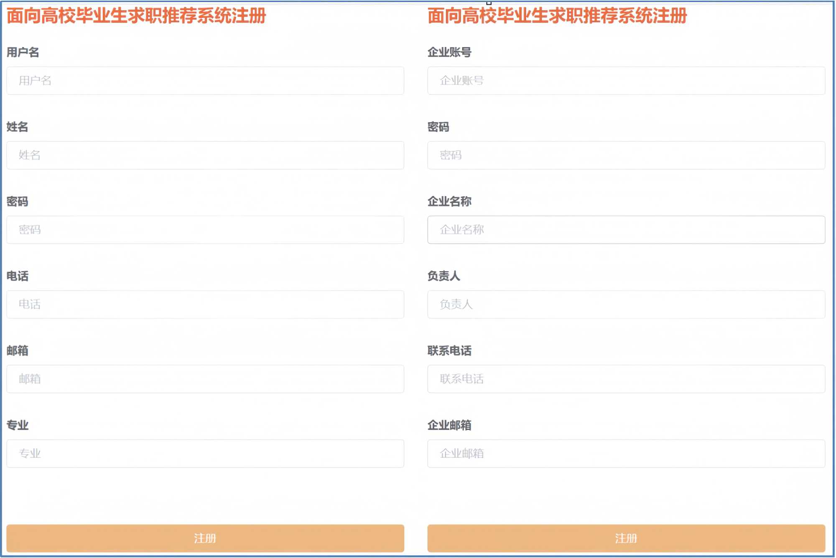Click the bold 用户名 label text
The image size is (836, 558).
click(23, 52)
